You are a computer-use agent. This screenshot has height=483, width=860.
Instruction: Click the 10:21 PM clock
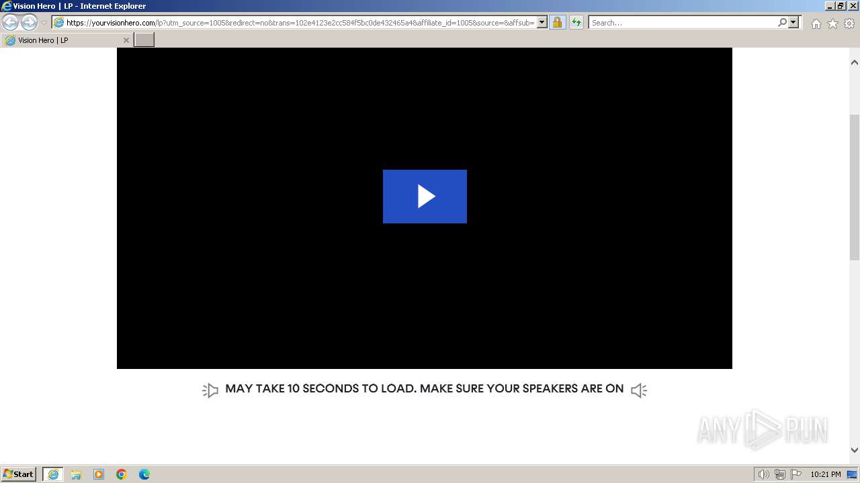(825, 474)
